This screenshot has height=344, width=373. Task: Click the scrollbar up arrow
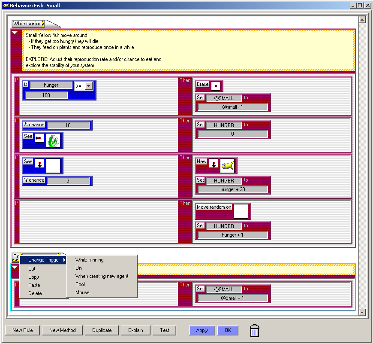pos(362,20)
